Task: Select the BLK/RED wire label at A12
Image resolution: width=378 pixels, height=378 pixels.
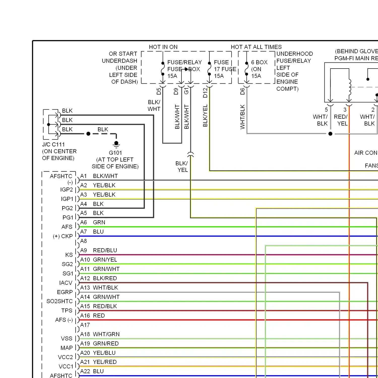Action: point(105,278)
